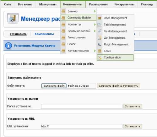
Task: Open the Компоненты menu
Action: (x=73, y=4)
